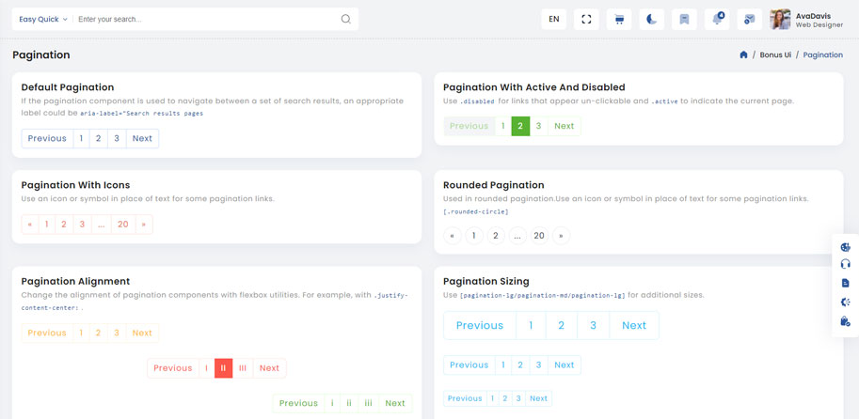Click the home icon in breadcrumb
The image size is (859, 419).
point(743,54)
